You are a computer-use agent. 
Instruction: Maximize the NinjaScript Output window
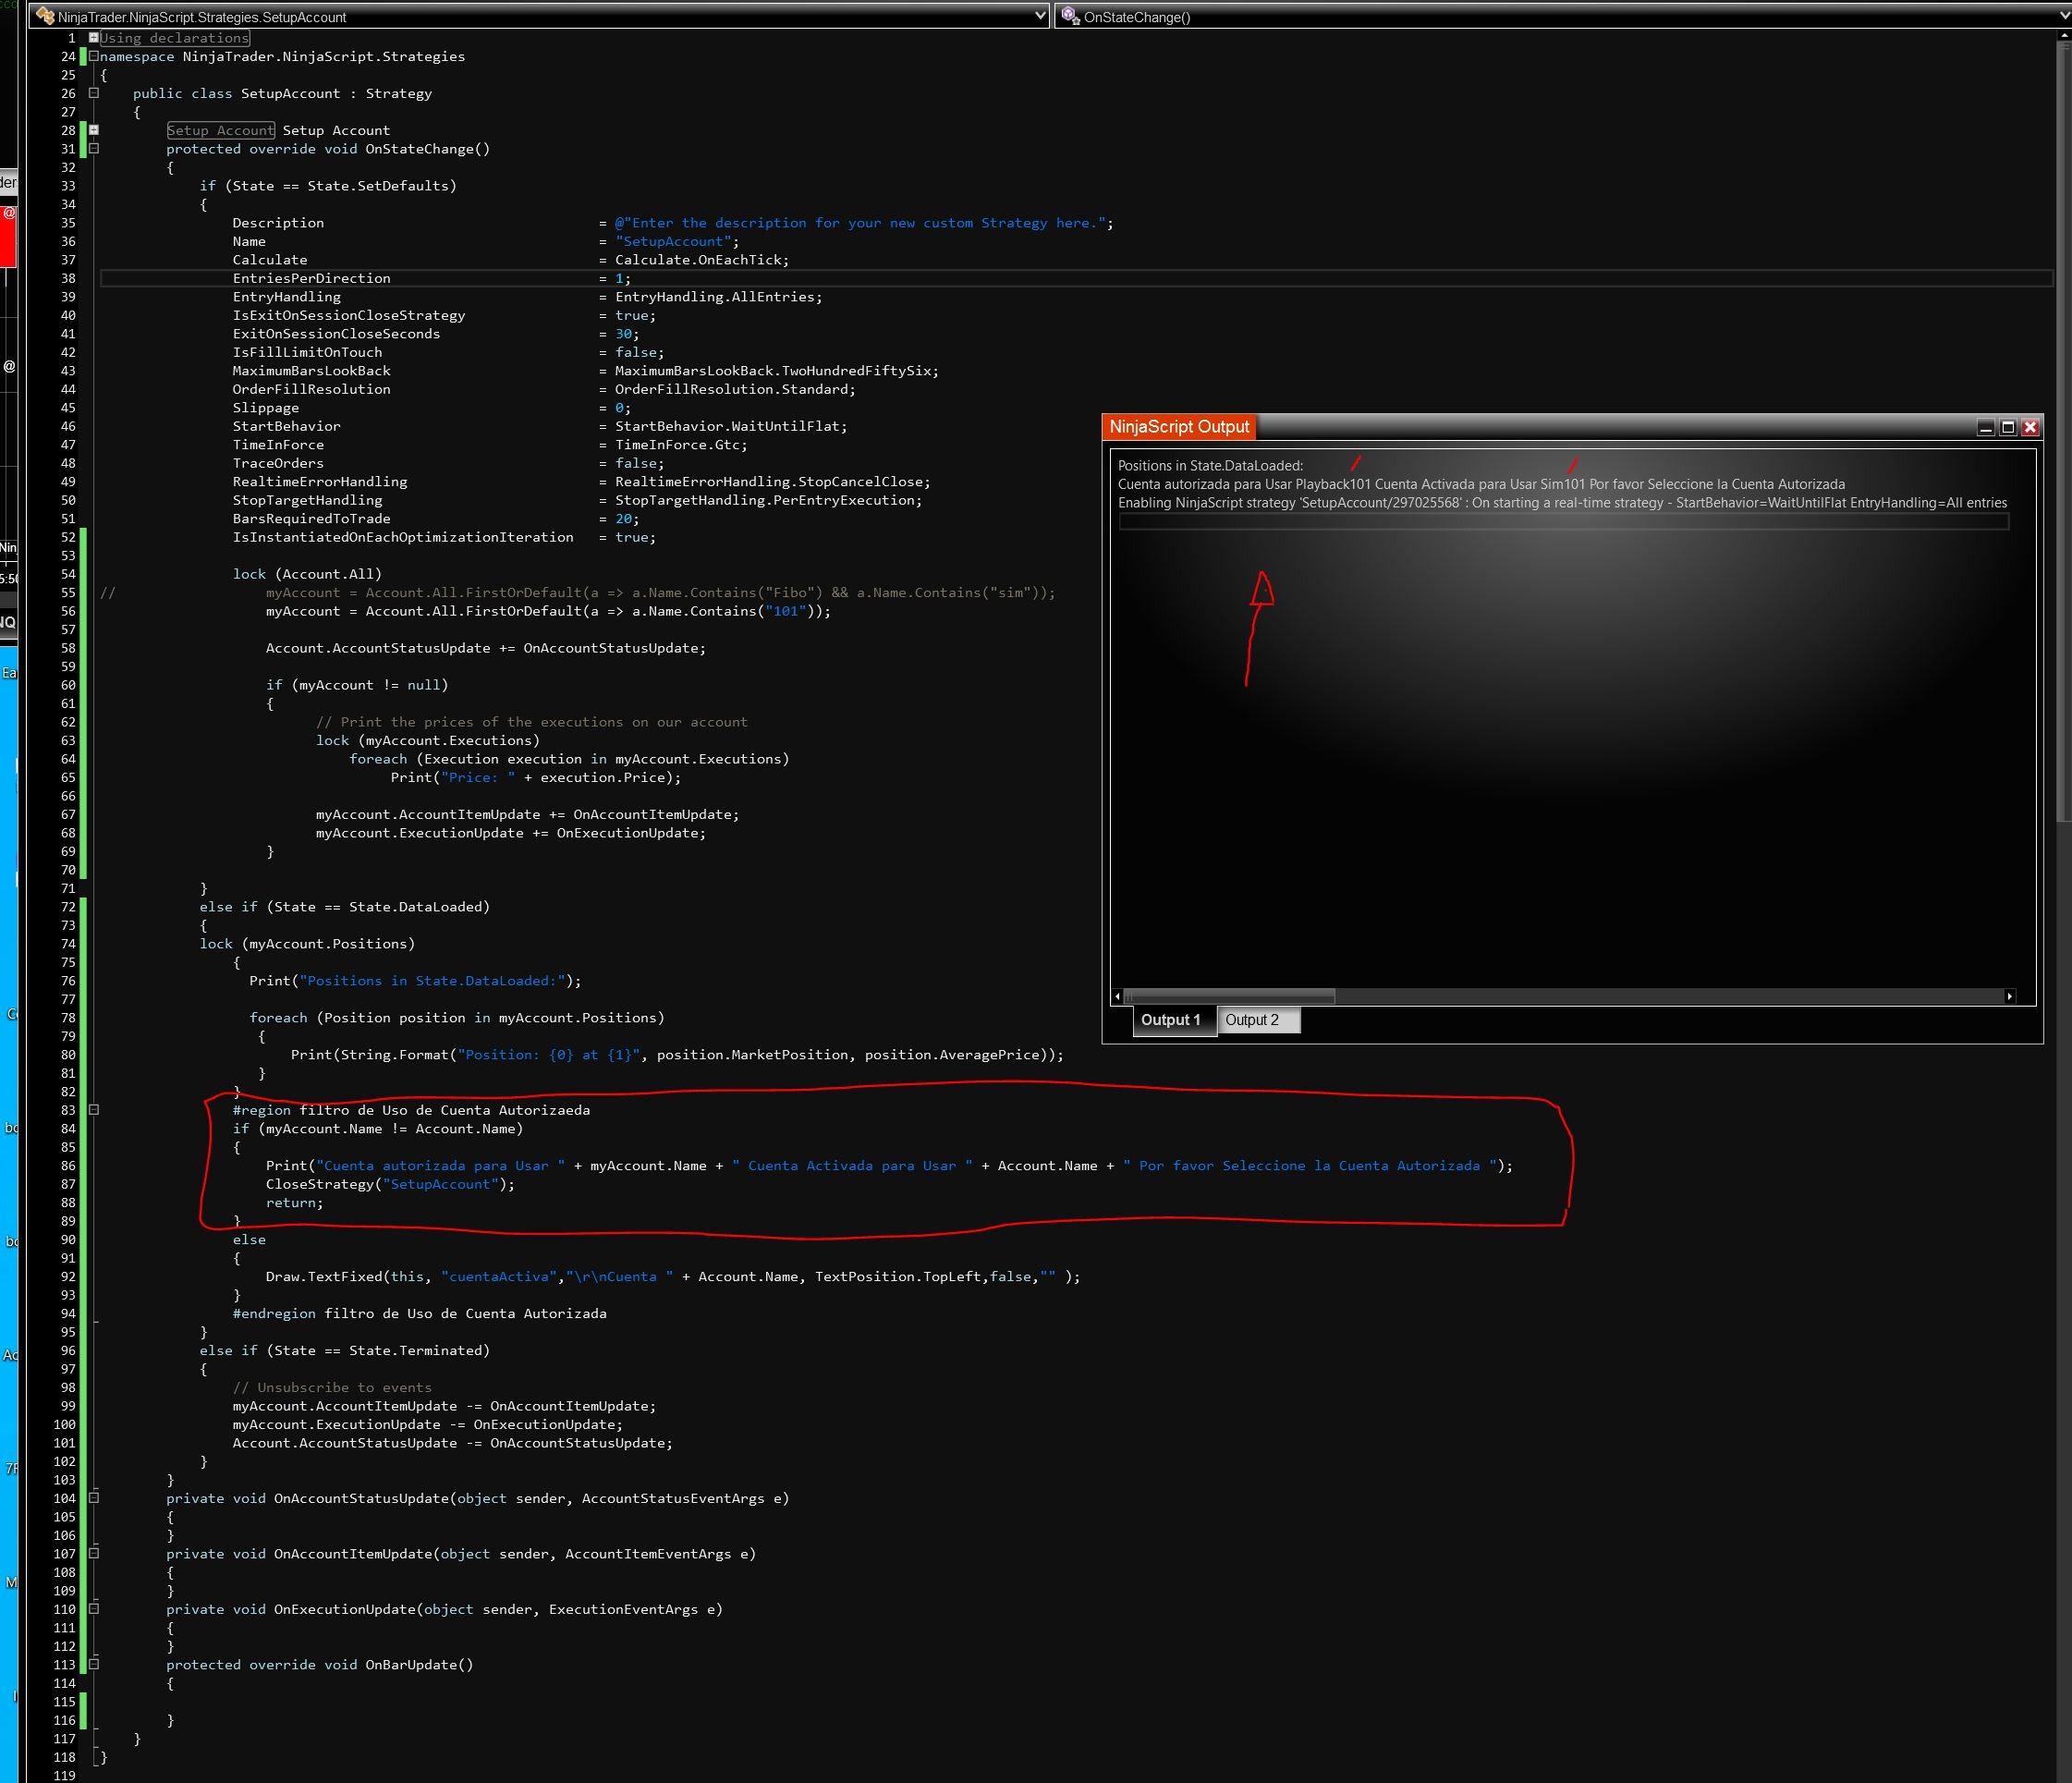point(2008,428)
